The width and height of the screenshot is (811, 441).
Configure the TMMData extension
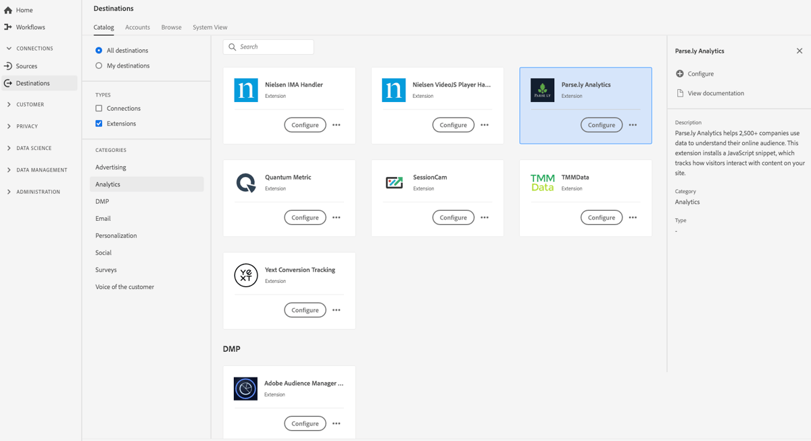tap(601, 217)
